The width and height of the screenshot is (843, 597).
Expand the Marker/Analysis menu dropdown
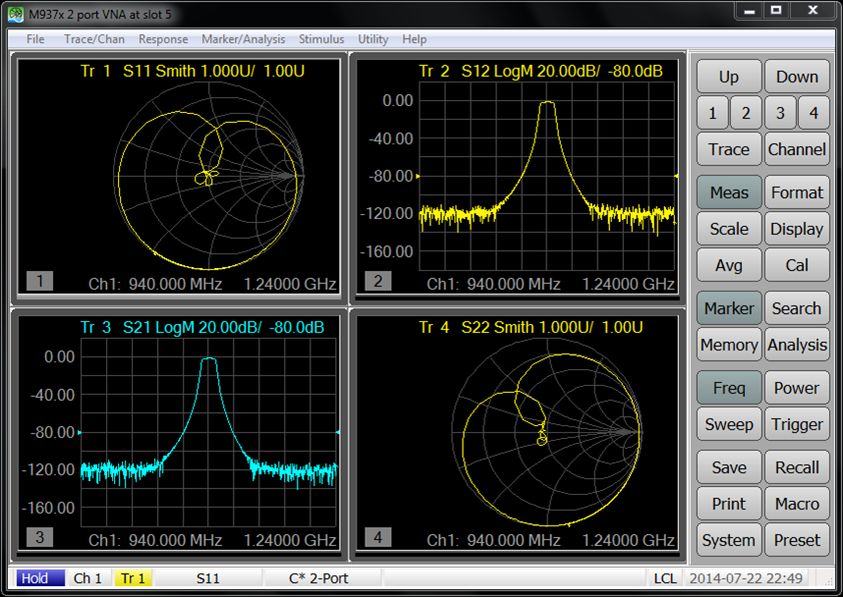243,39
